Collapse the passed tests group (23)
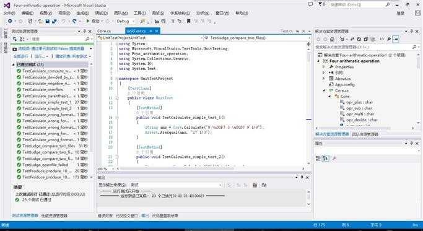The height and width of the screenshot is (231, 423). tap(14, 65)
